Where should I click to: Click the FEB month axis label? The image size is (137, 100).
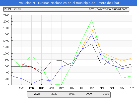point(31,88)
